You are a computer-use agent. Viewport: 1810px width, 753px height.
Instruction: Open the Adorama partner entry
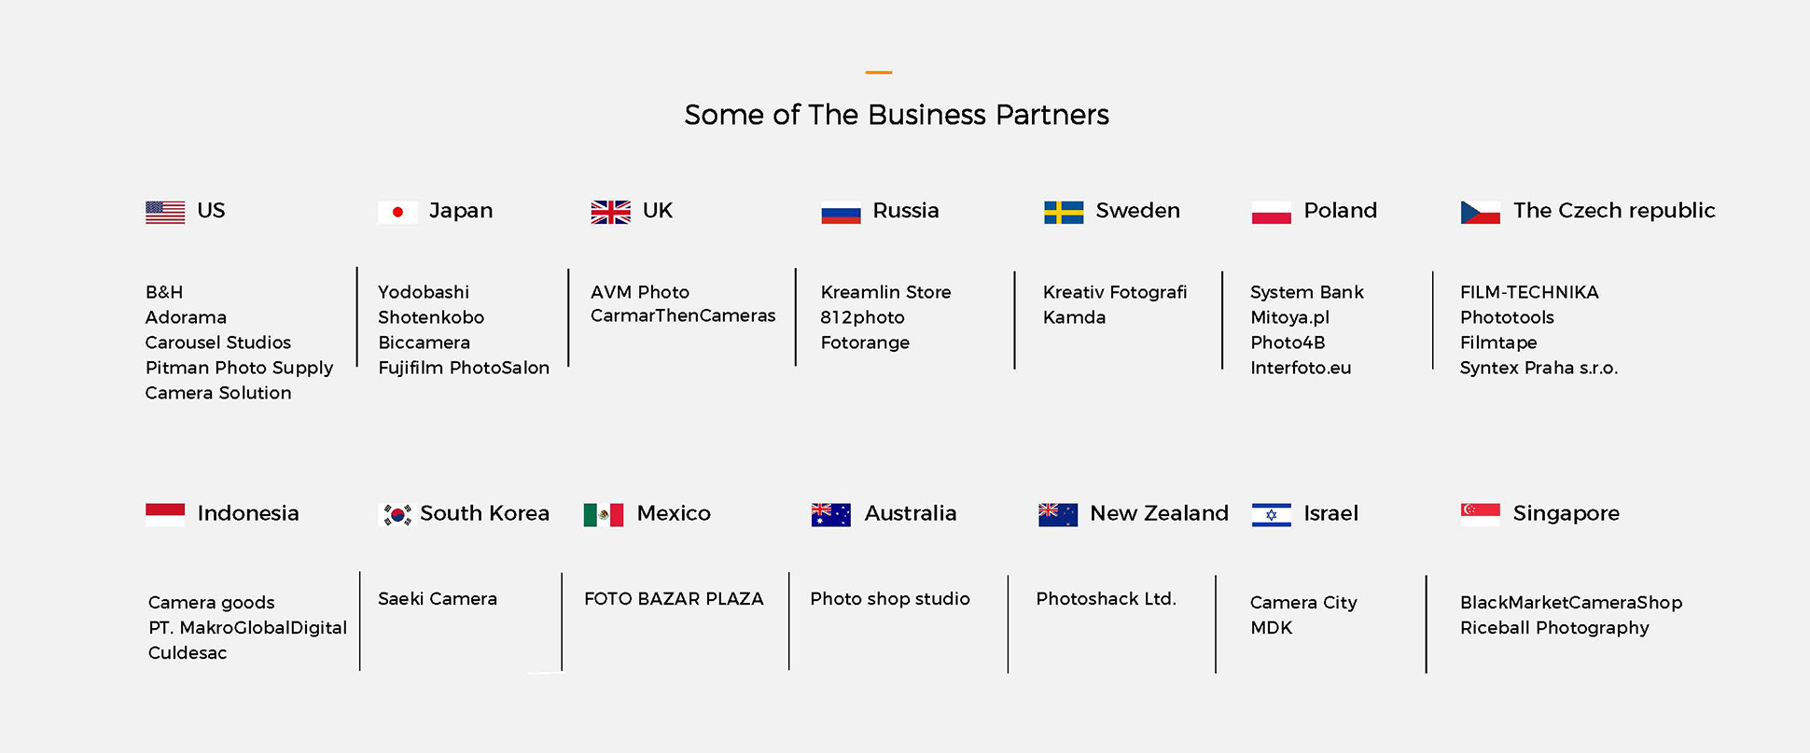186,317
